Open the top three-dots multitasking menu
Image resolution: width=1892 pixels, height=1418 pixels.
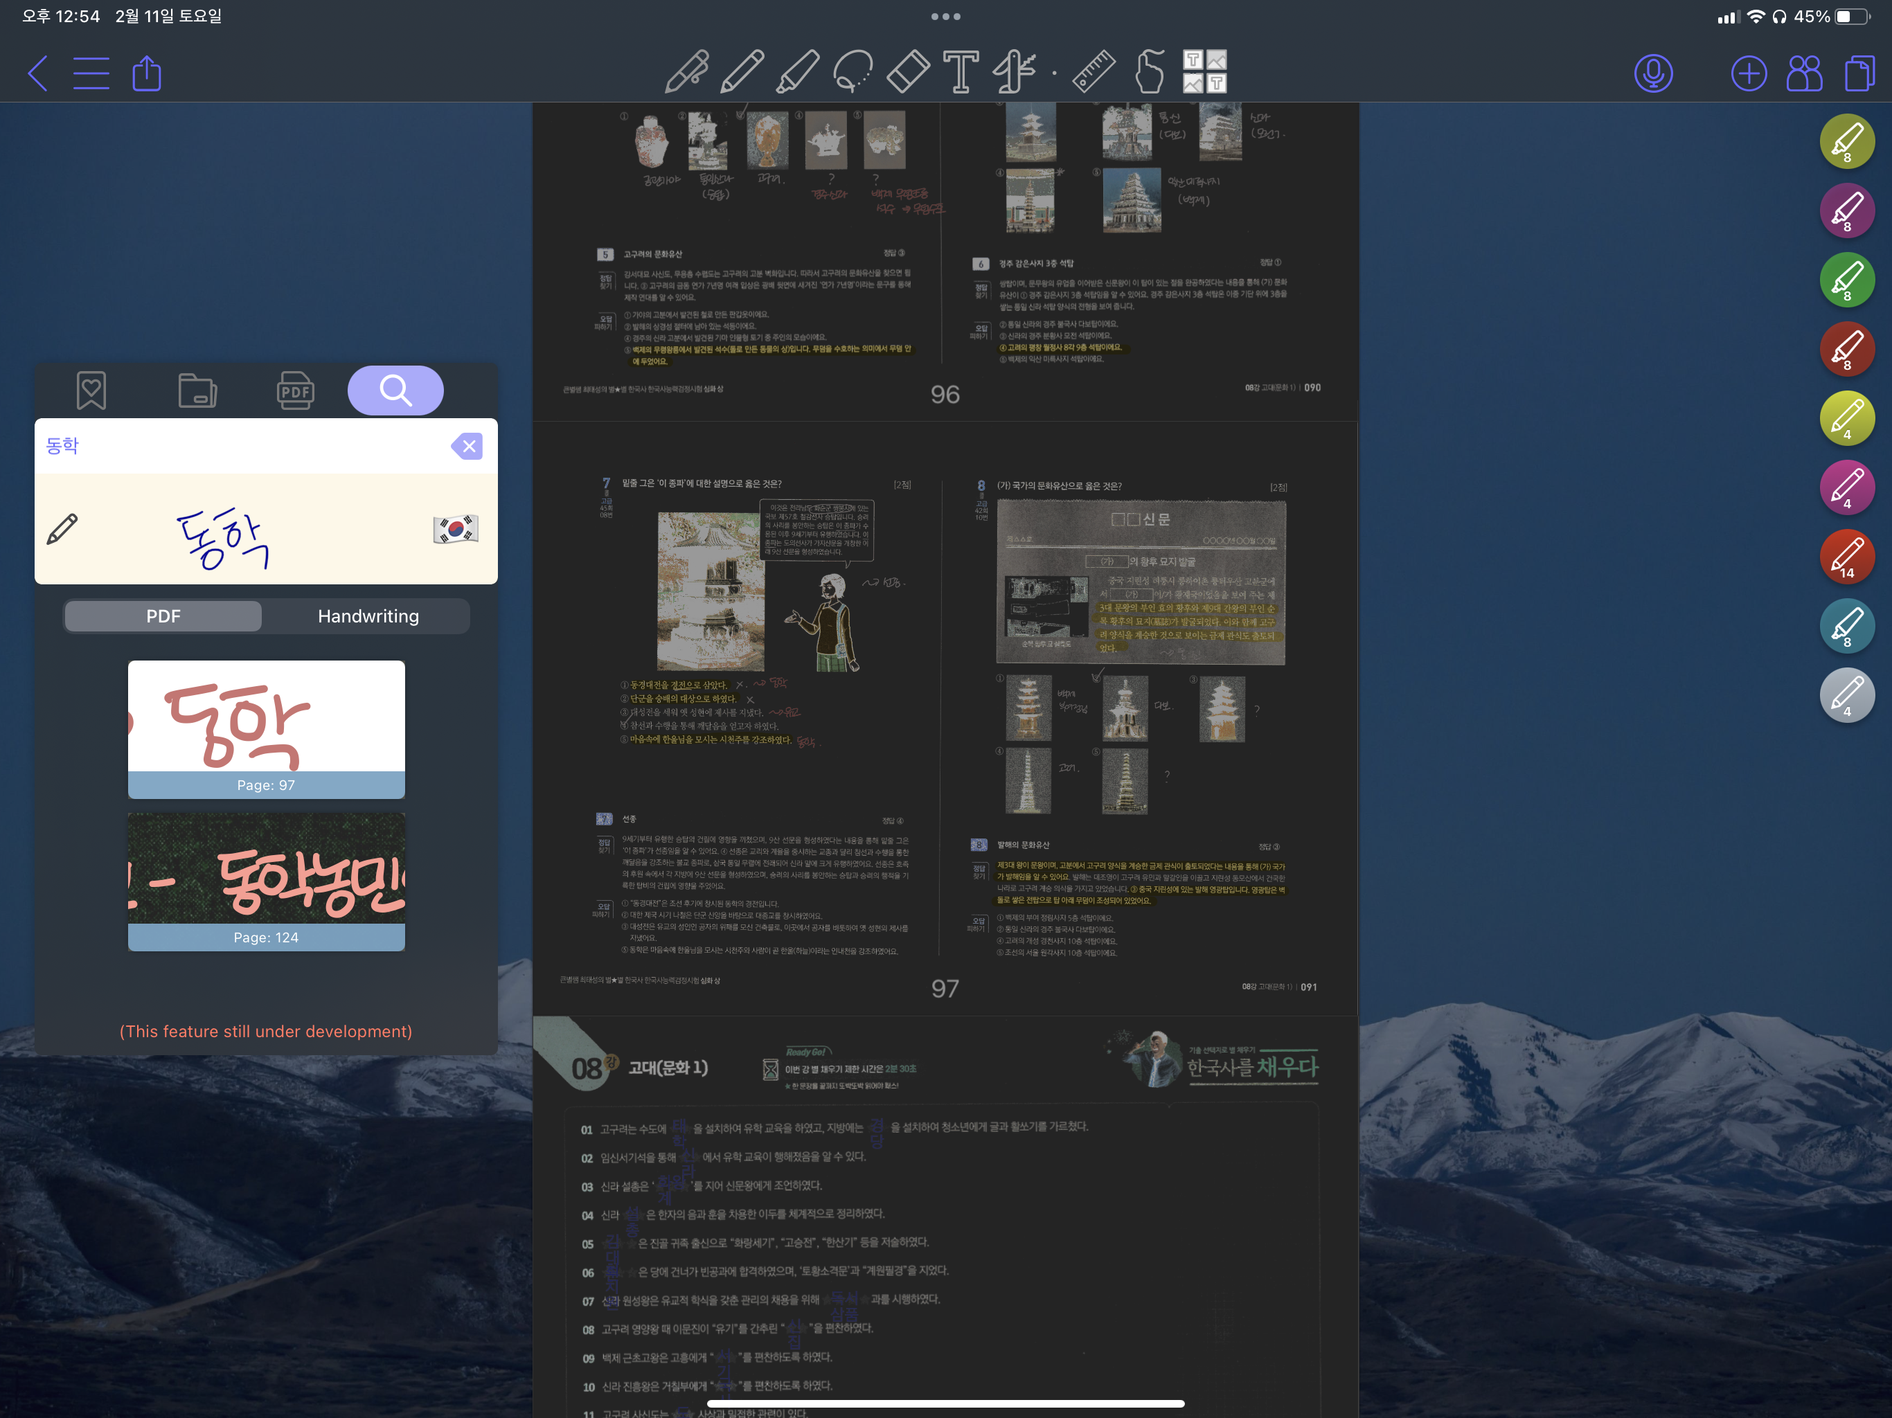point(945,16)
